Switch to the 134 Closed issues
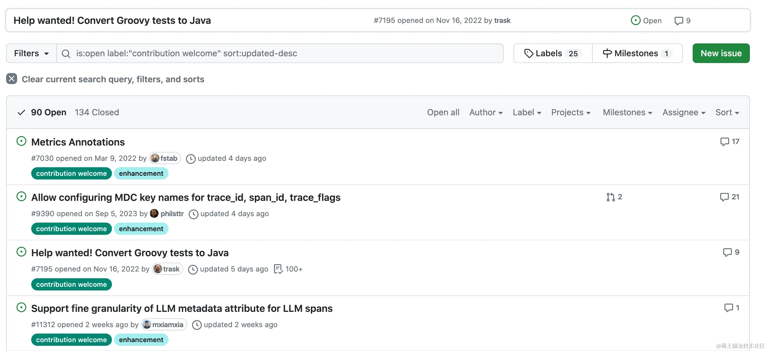Screen dimensions: 767x351 click(x=97, y=113)
